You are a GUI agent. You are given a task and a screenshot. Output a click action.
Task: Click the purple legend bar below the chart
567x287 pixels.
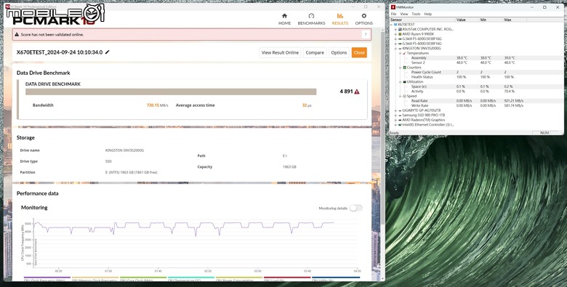coord(47,278)
